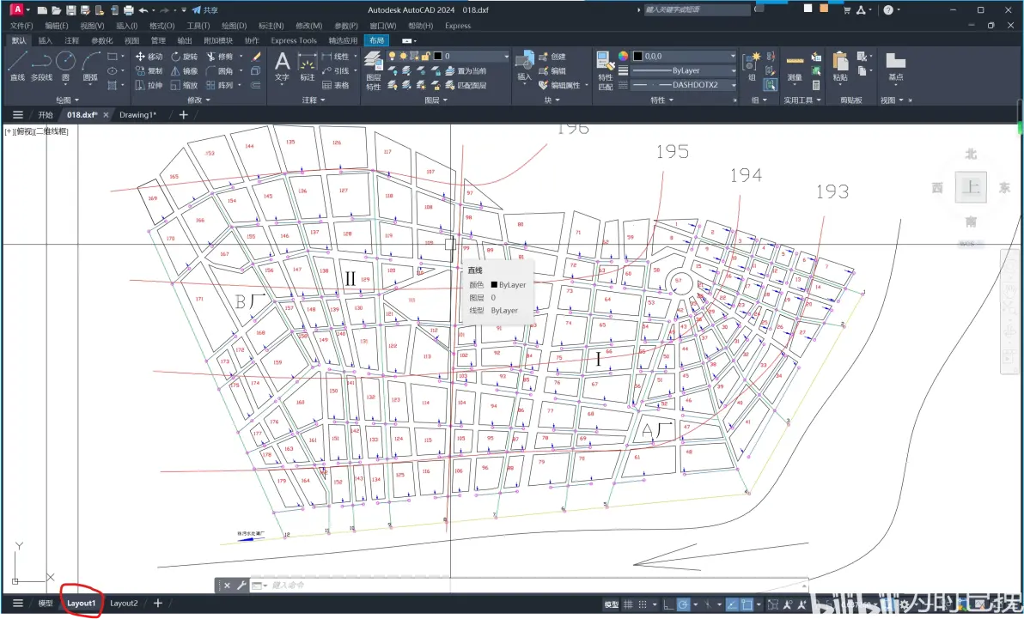Open the ByLayer lineweight dropdown
Screen dimensions: 1024x619
(x=684, y=70)
